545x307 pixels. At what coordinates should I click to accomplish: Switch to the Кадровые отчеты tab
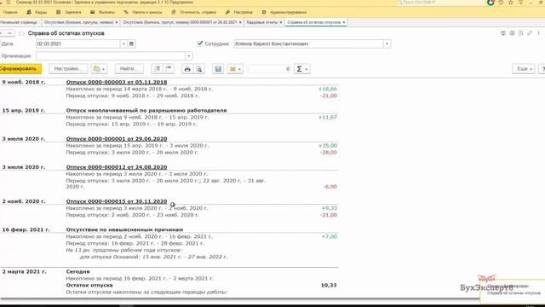click(x=262, y=22)
